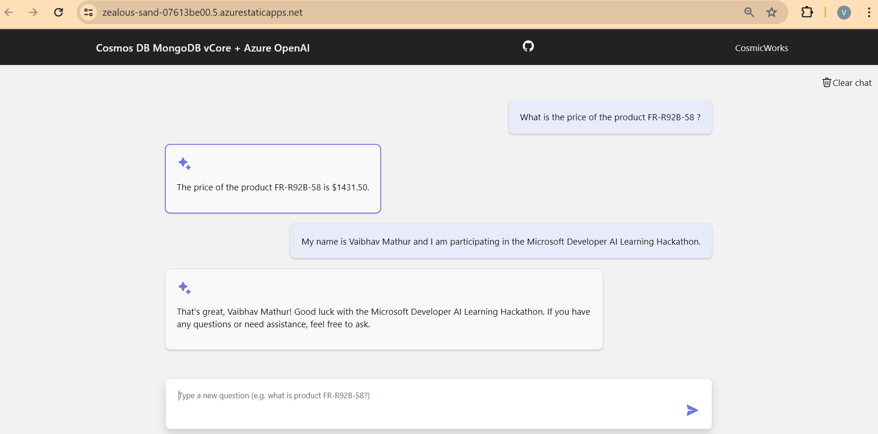Viewport: 878px width, 434px height.
Task: Click the address bar URL
Action: [202, 13]
